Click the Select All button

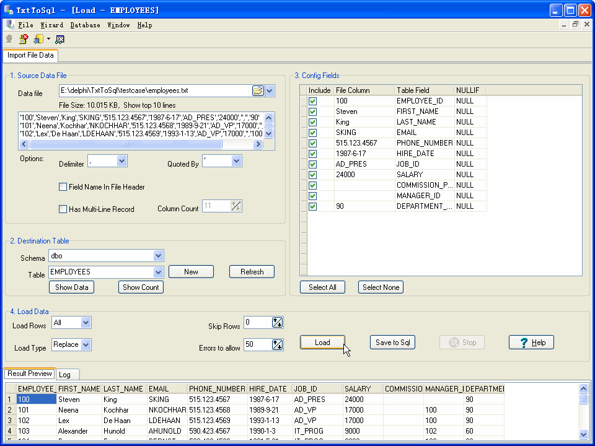(x=322, y=287)
